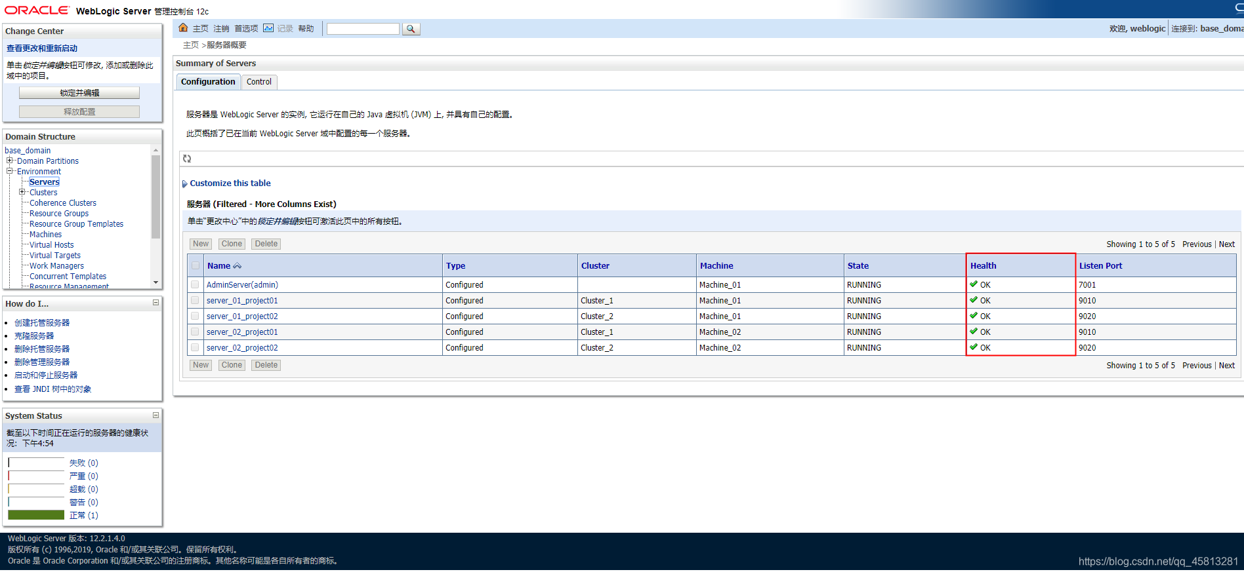Click the 创建托管服务器 help link
1244x574 pixels.
point(42,323)
